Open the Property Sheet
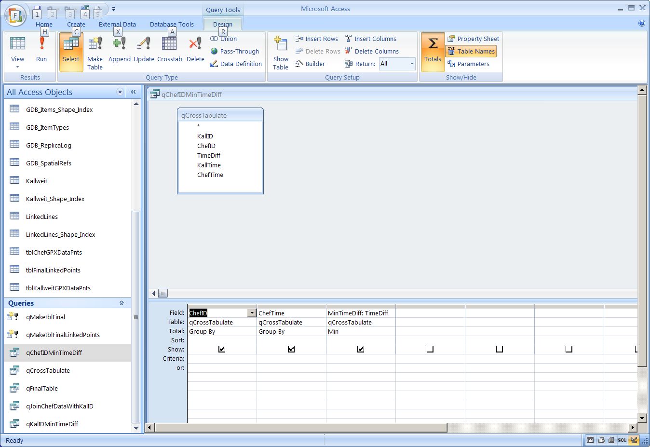Viewport: 650px width, 447px height. [473, 39]
